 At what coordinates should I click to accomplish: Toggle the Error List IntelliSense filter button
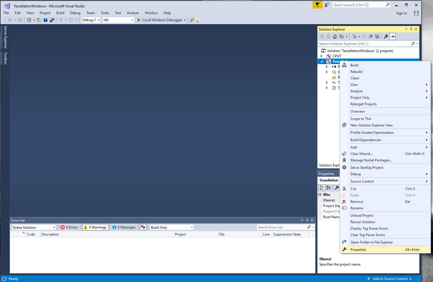[143, 227]
